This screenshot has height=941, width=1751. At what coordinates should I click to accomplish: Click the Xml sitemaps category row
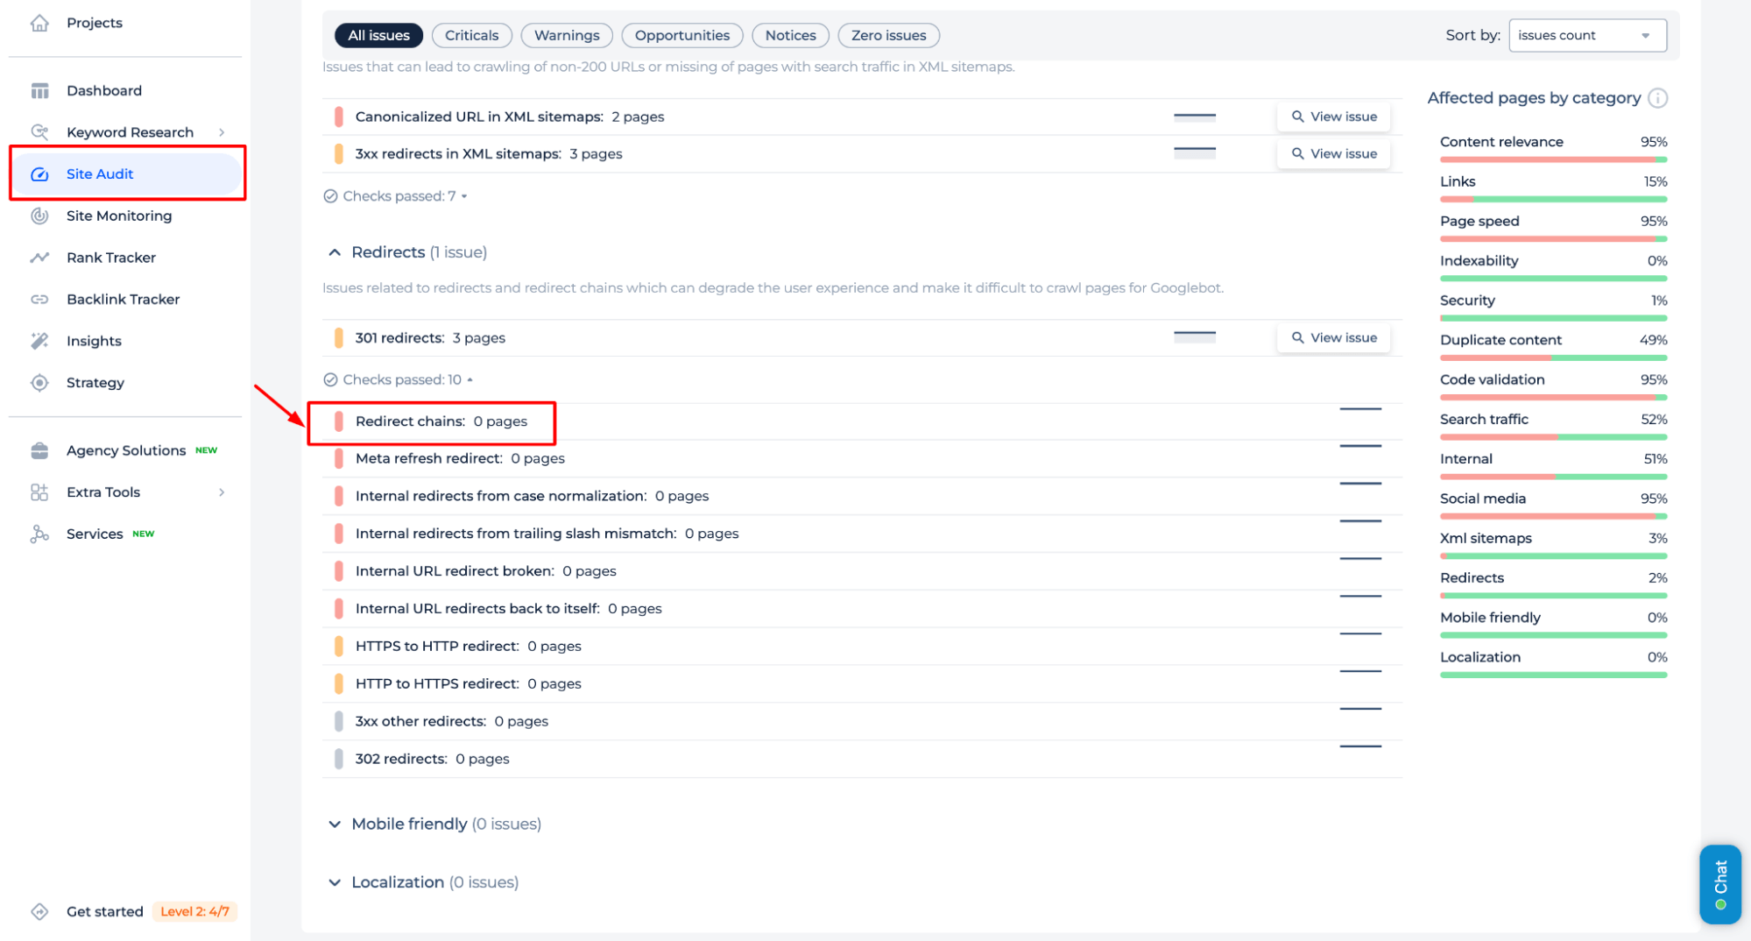tap(1553, 544)
